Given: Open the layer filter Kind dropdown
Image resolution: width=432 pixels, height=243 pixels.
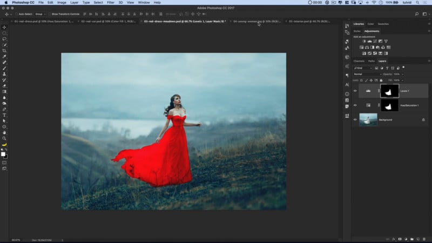Looking at the screenshot, I should click(x=363, y=68).
